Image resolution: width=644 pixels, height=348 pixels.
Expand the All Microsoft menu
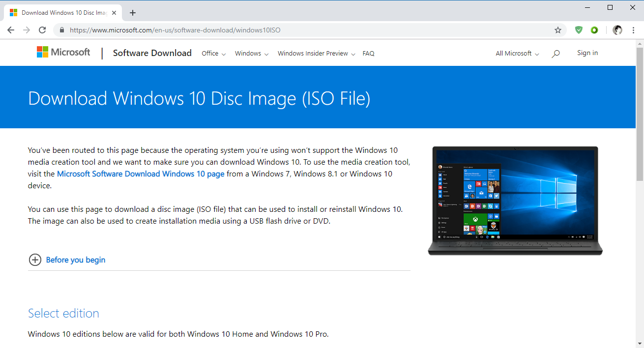pos(517,54)
